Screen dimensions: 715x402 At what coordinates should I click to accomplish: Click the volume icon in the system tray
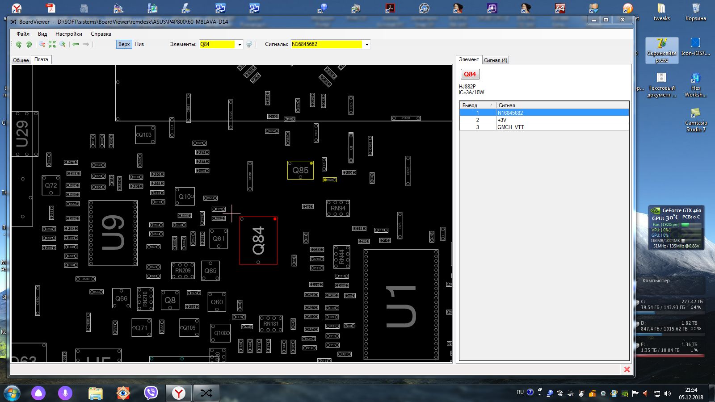[668, 394]
